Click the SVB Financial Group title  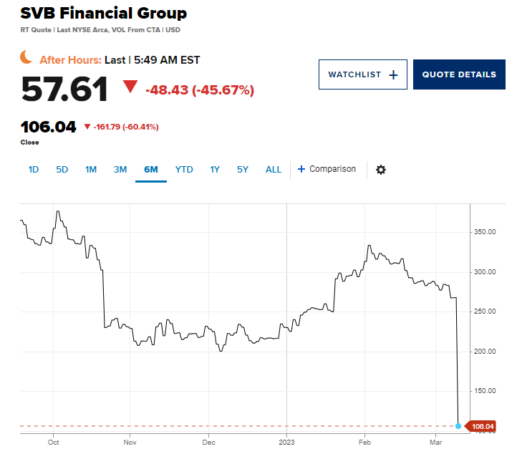(104, 13)
